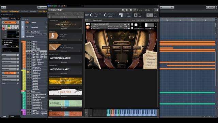Select the Albion II Loegria library banner
This screenshot has height=123, width=218.
coord(65,103)
